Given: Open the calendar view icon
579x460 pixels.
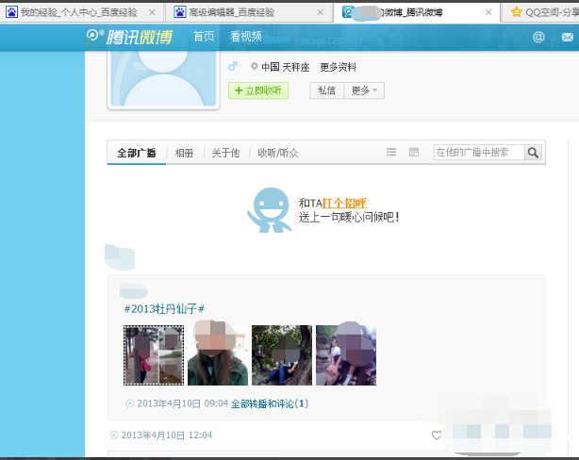Looking at the screenshot, I should 414,153.
